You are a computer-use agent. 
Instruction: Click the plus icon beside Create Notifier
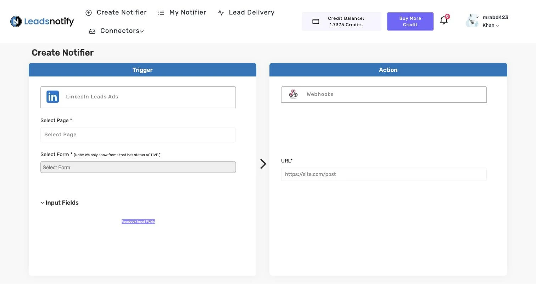pos(89,13)
